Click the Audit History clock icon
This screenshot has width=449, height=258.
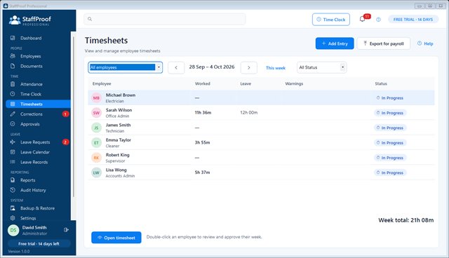pyautogui.click(x=13, y=190)
